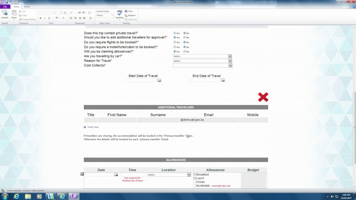Click the shading paint bucket icon
The height and width of the screenshot is (200, 356).
coord(90,18)
